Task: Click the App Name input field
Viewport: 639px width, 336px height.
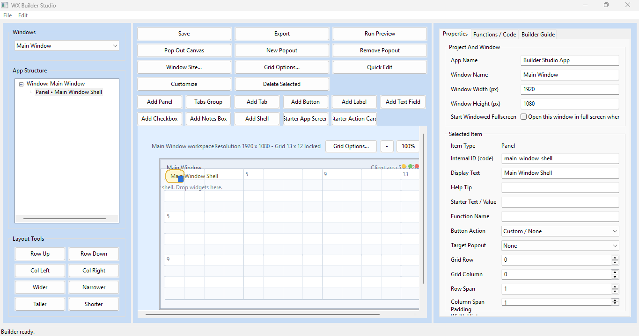Action: (x=570, y=60)
